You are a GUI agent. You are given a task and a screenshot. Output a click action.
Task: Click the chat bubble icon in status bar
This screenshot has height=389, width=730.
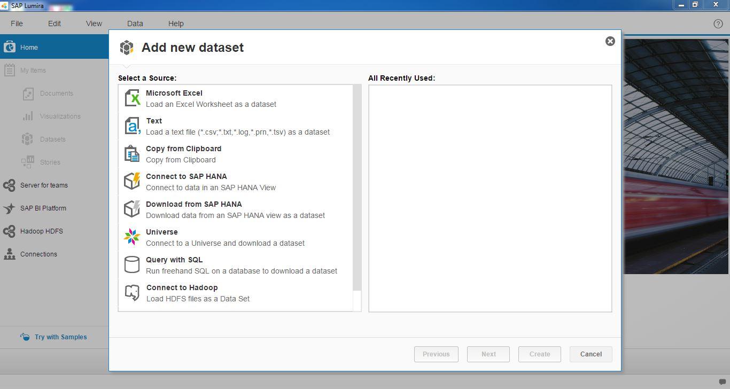click(x=722, y=382)
